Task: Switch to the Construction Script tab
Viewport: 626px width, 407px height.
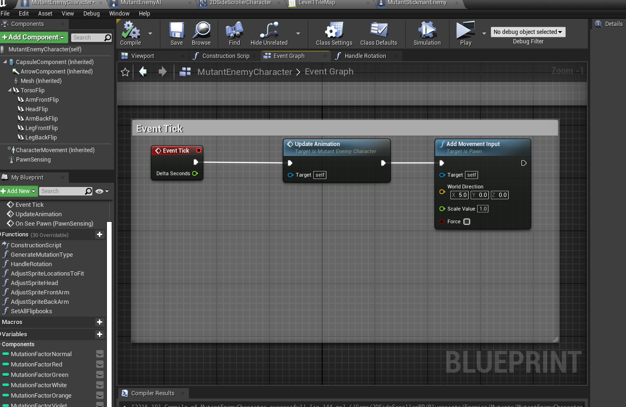Action: tap(226, 56)
